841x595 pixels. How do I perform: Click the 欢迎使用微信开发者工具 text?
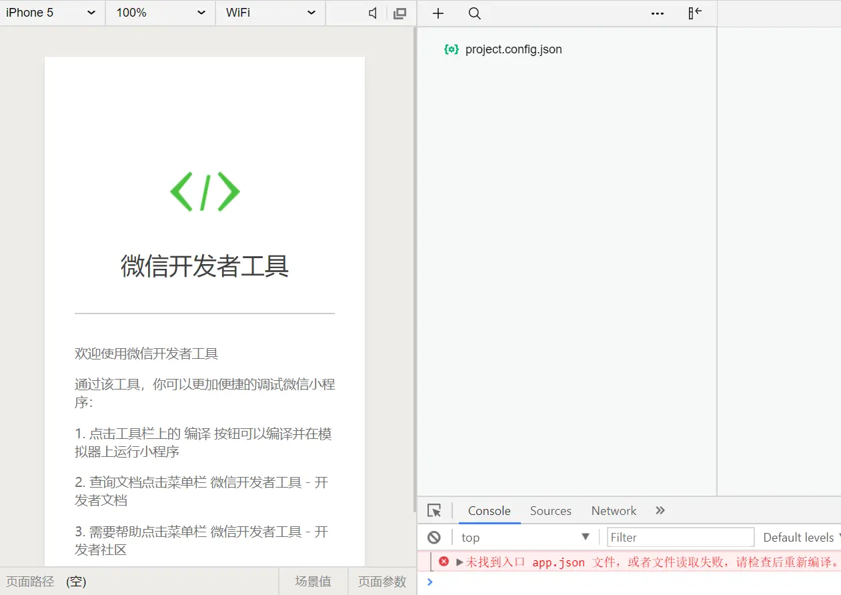(147, 354)
